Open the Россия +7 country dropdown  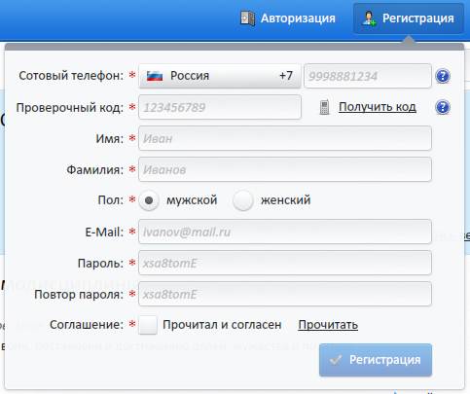(x=220, y=76)
